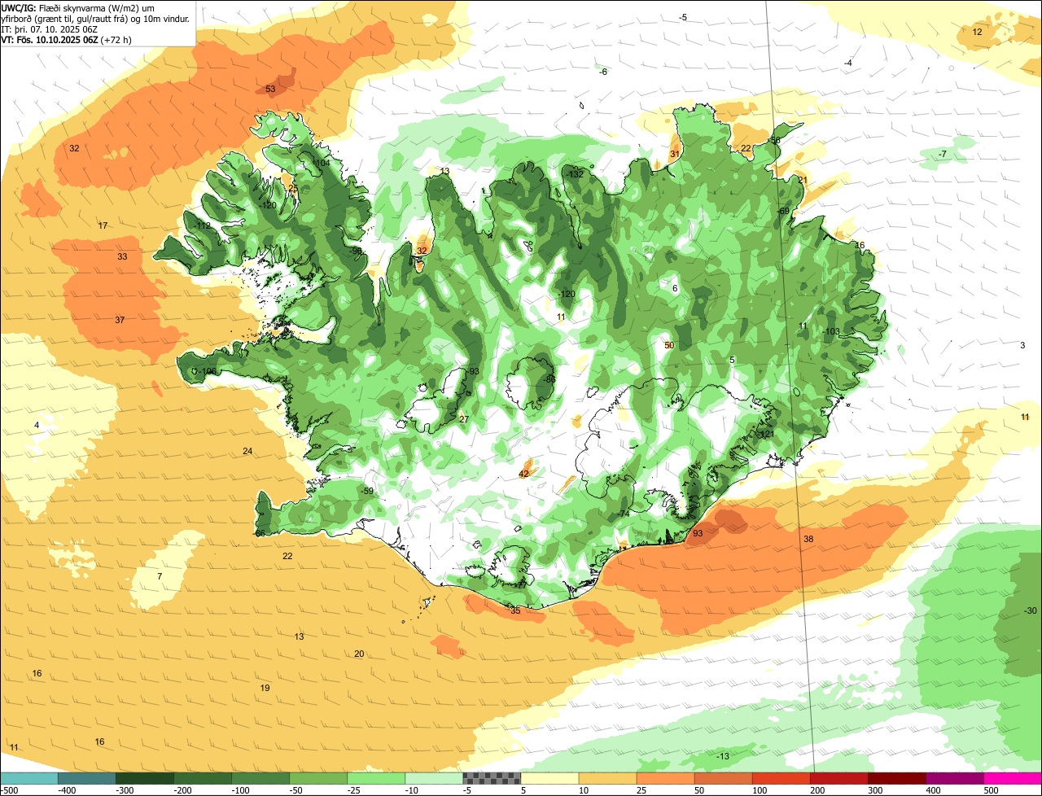The width and height of the screenshot is (1042, 796).
Task: Click the value '-30' in the lower right green area
Action: (x=1031, y=610)
